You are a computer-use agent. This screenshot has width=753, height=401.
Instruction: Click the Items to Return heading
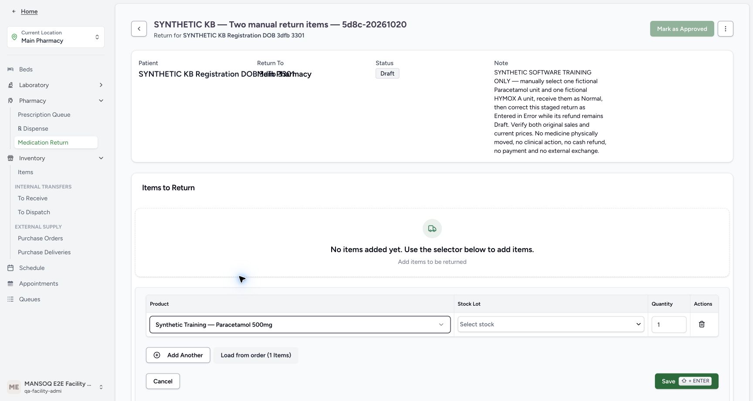[x=168, y=188]
